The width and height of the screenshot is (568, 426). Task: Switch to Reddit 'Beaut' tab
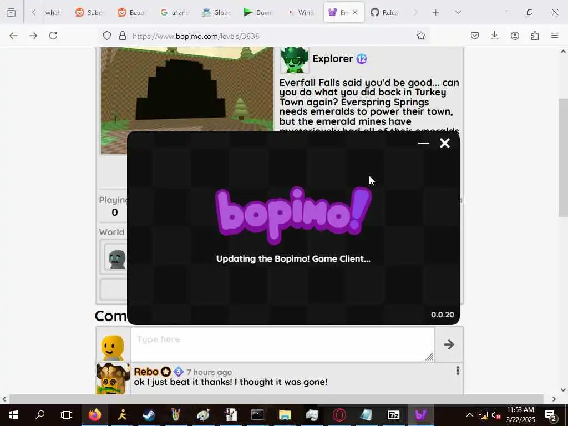pyautogui.click(x=132, y=12)
